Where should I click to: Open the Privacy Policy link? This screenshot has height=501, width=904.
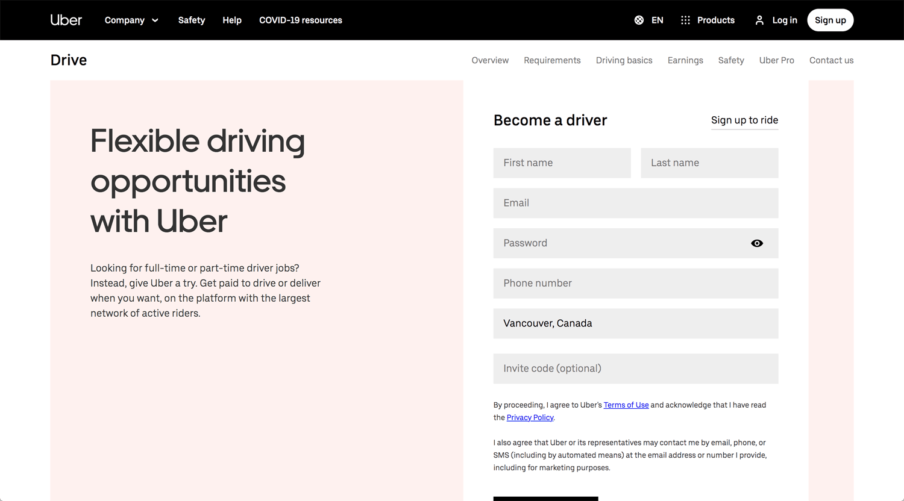530,417
